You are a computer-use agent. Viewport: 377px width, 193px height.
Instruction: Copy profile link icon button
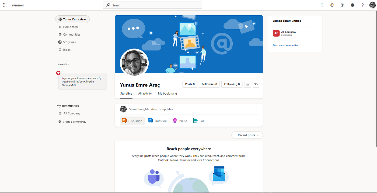click(256, 84)
